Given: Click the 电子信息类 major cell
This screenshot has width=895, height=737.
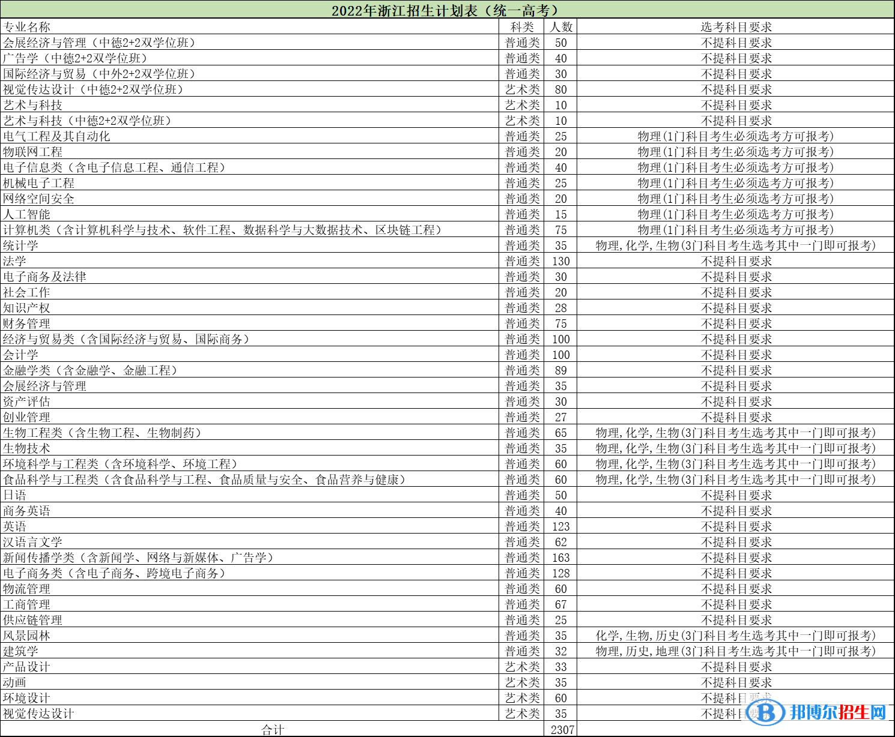Looking at the screenshot, I should tap(250, 167).
